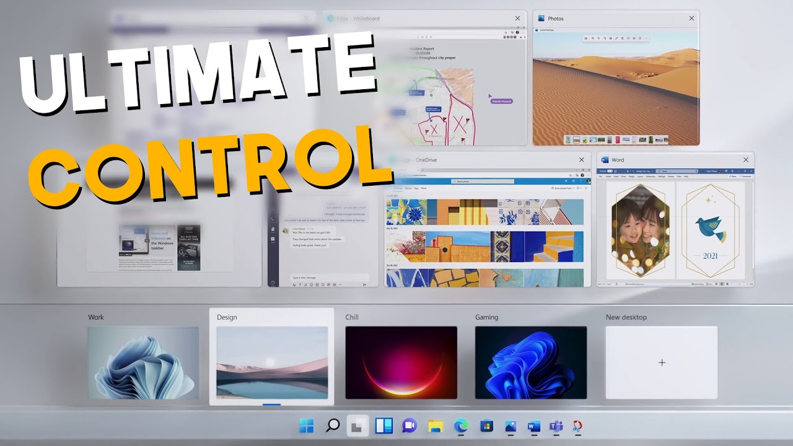Open the Gaming desktop thumbnail
Screen dimensions: 793x446
click(531, 362)
